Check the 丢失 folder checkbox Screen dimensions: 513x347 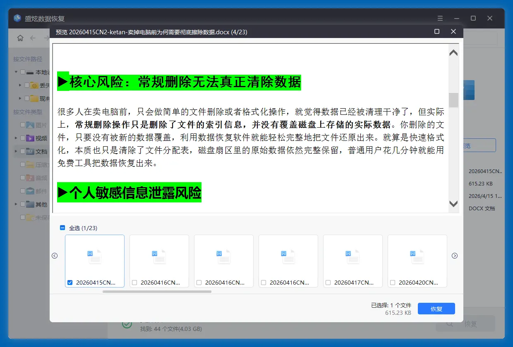point(27,86)
